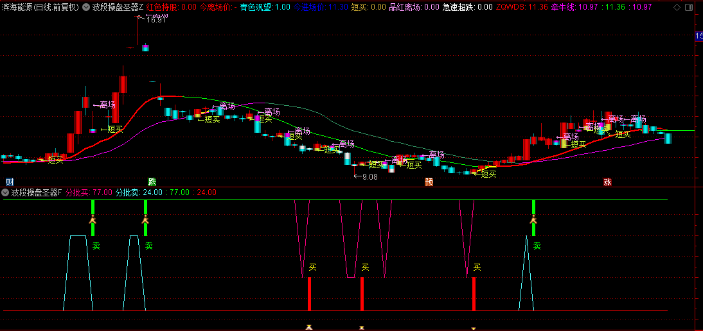
Task: Open the blue 财 info marker
Action: 9,182
